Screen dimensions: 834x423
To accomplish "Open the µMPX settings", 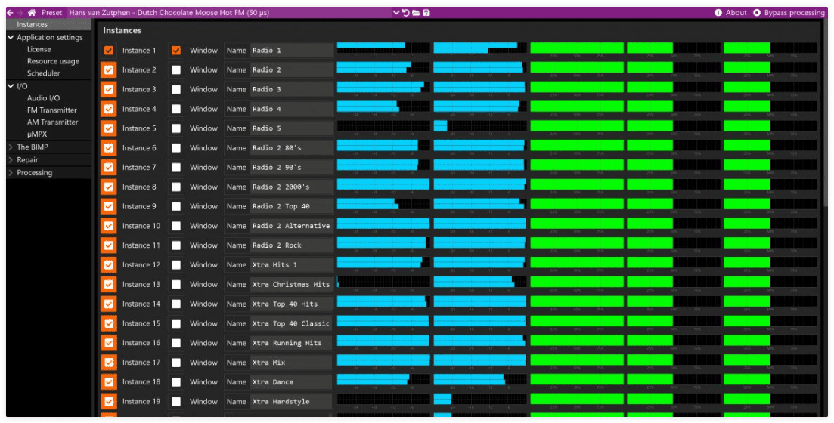I will click(37, 134).
